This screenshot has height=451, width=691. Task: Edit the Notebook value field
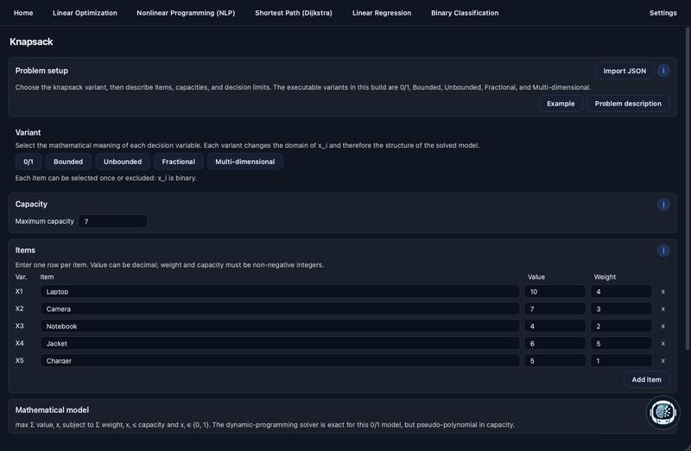point(555,327)
